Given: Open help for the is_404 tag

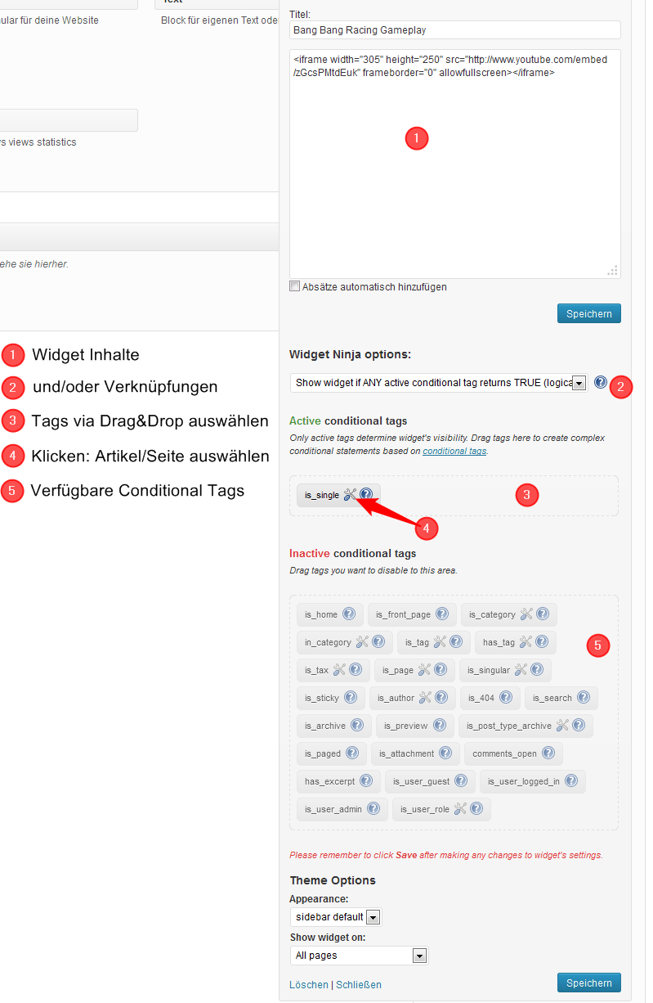Looking at the screenshot, I should [x=506, y=698].
